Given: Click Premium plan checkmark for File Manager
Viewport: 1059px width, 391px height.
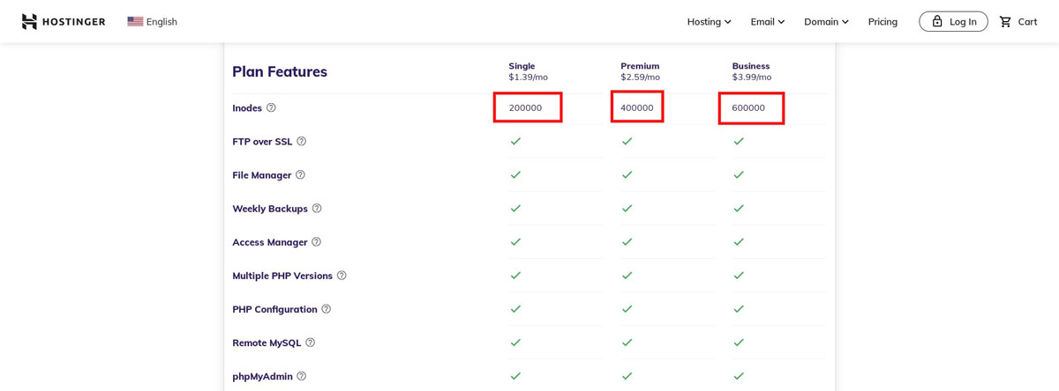Looking at the screenshot, I should 627,174.
